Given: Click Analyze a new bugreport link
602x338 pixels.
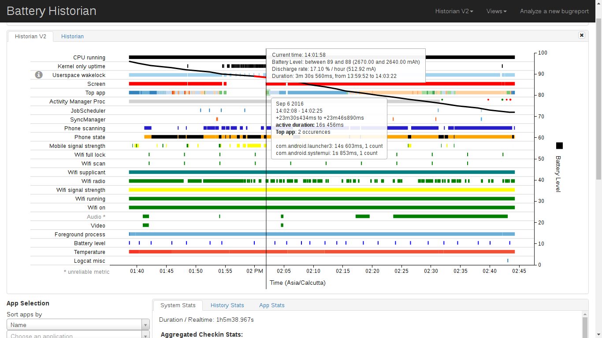Looking at the screenshot, I should 554,11.
